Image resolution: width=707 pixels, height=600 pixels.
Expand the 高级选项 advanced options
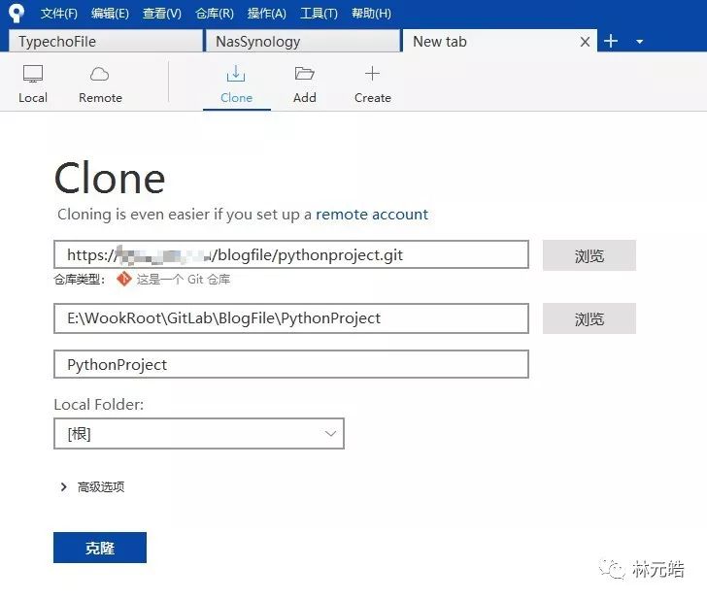92,486
